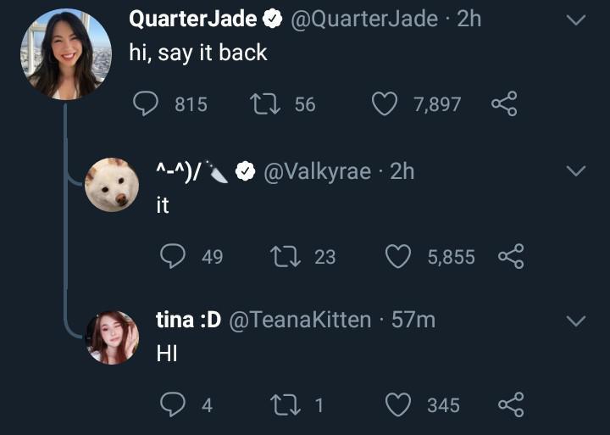This screenshot has width=610, height=435.
Task: Retweet TeanaKitten's reply
Action: click(x=282, y=404)
